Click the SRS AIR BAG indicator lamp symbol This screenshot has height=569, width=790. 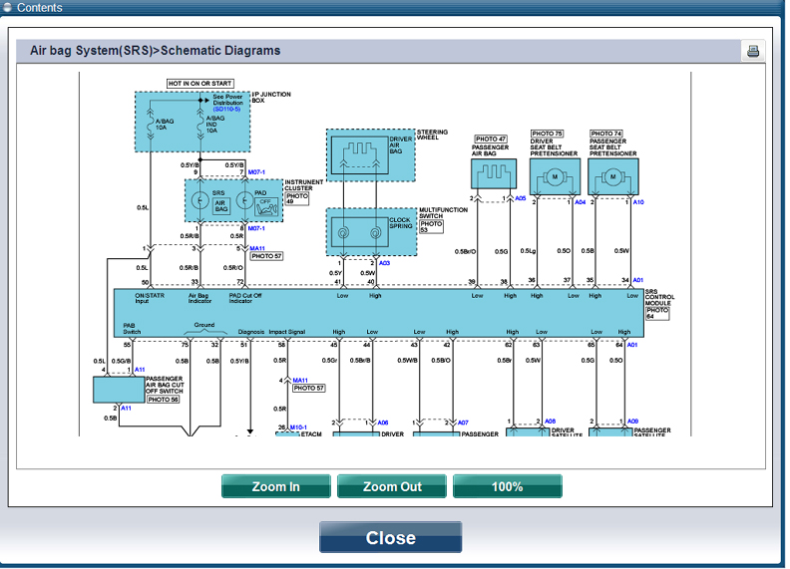[x=200, y=200]
